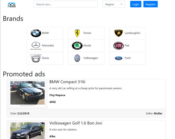View the BMW Compact car photo

(x=27, y=94)
